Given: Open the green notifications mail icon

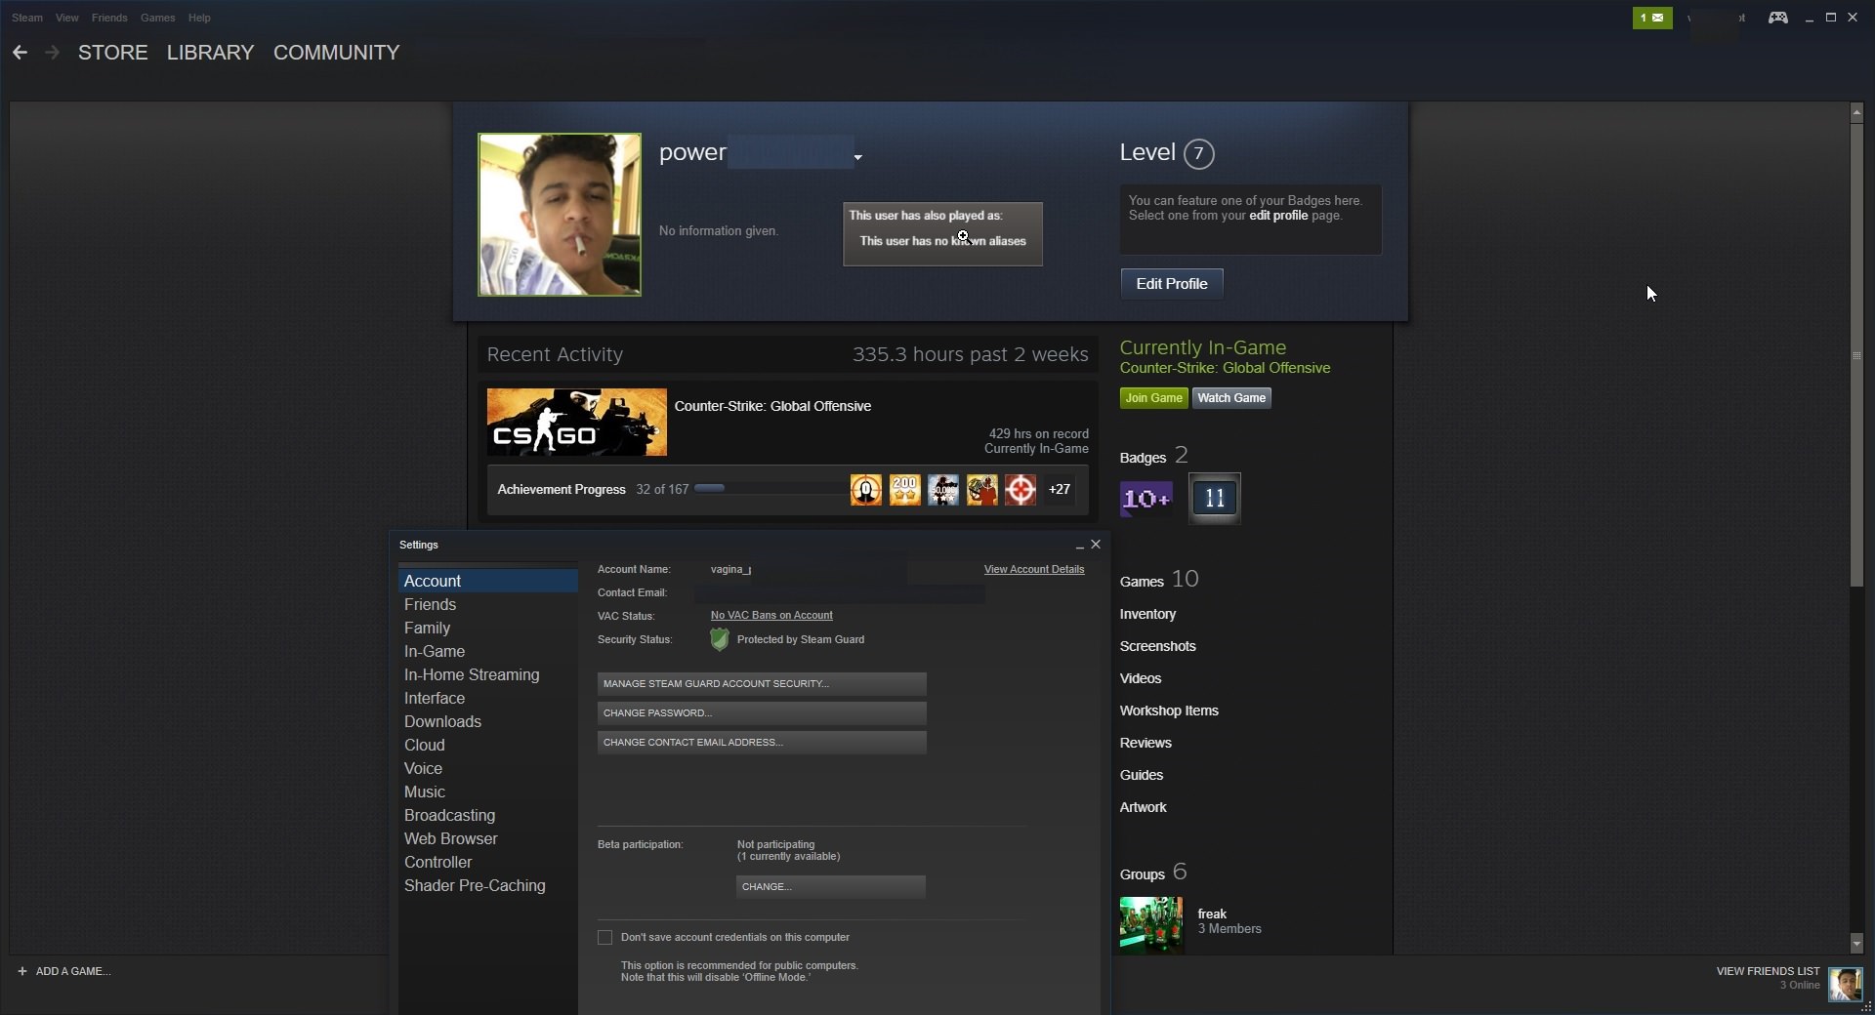Looking at the screenshot, I should [x=1652, y=18].
